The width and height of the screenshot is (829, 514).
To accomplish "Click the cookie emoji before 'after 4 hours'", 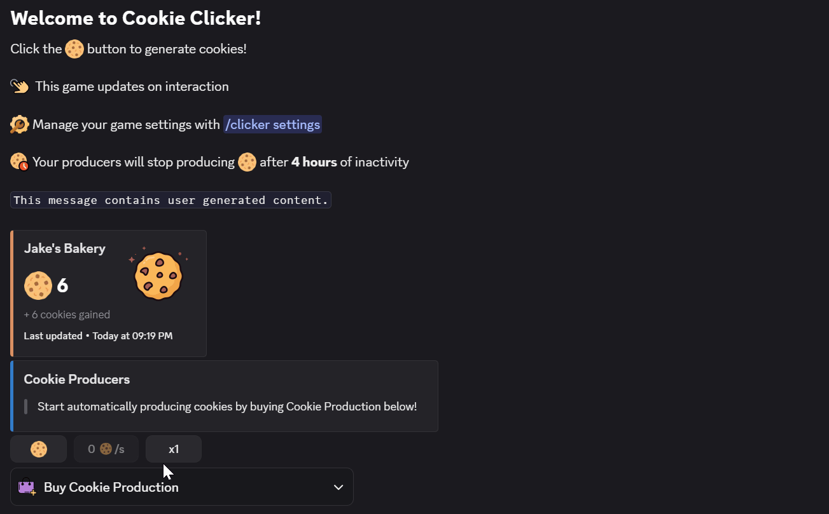I will pyautogui.click(x=247, y=162).
